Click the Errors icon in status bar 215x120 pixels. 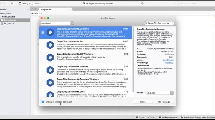click(137, 117)
